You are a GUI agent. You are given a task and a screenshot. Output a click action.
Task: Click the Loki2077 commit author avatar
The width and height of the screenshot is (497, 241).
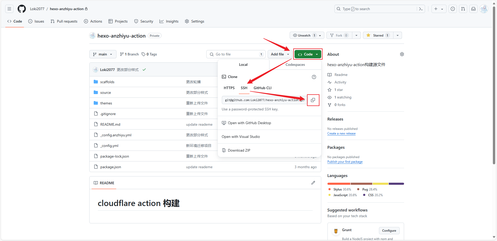[x=96, y=69]
